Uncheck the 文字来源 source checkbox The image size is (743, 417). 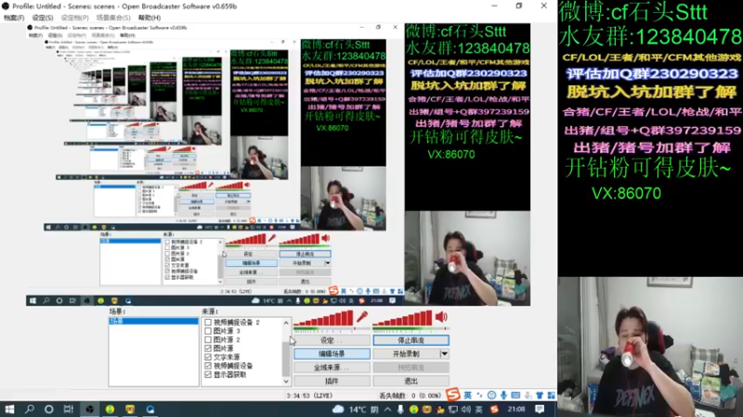[x=208, y=357]
